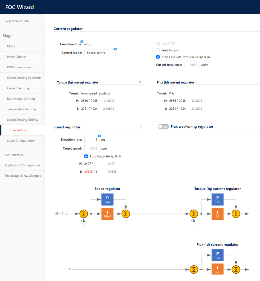Toggle the Use MTPA checkbox
The height and width of the screenshot is (281, 260).
click(x=158, y=44)
